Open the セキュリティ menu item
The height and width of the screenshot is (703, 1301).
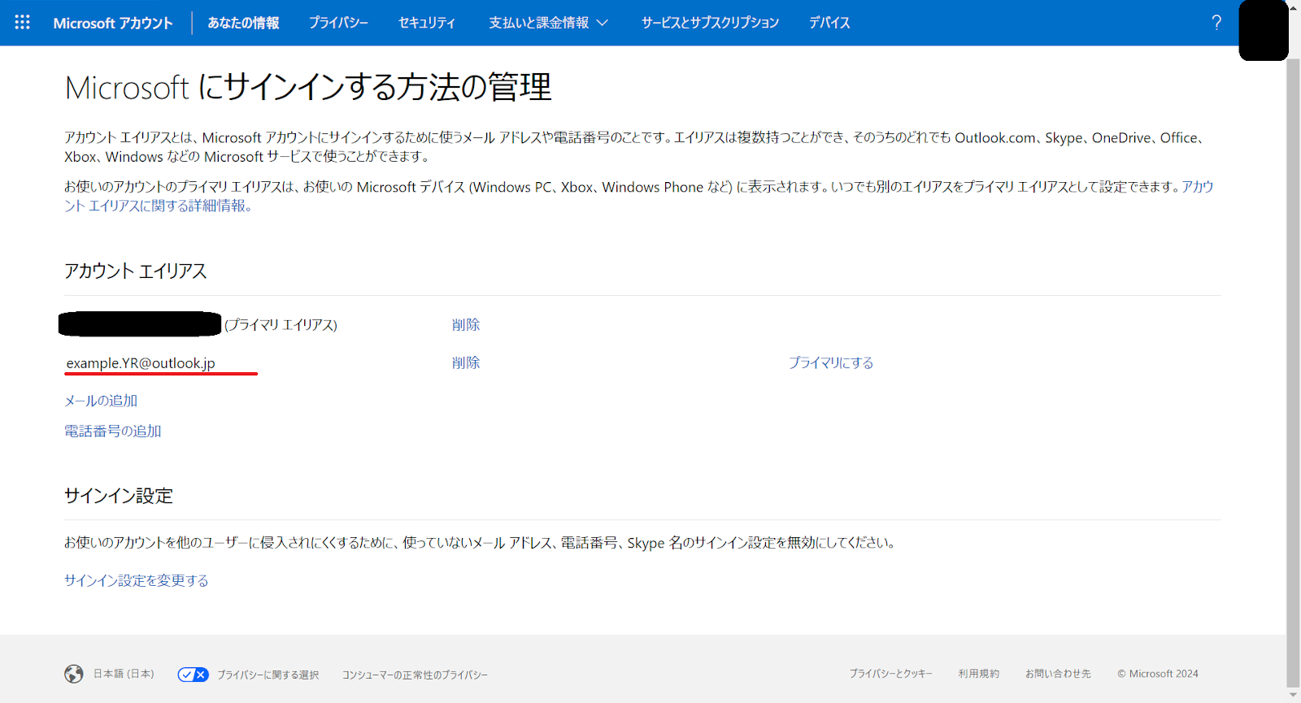[427, 23]
